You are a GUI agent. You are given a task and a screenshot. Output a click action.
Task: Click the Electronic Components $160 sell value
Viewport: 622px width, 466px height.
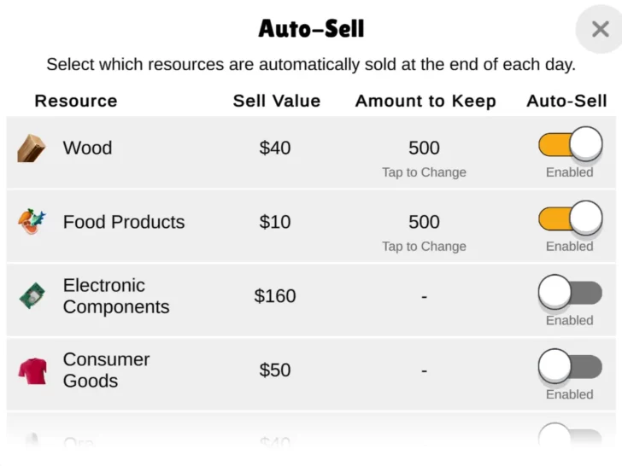(275, 296)
